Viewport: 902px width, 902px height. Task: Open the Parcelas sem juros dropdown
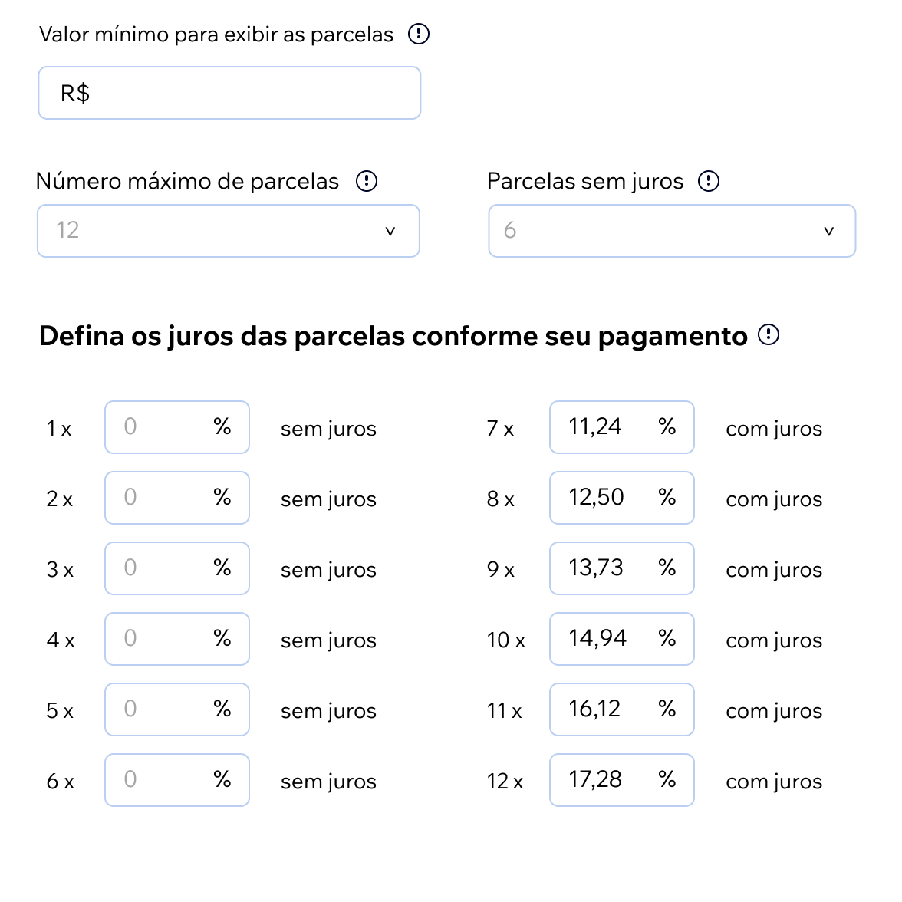(671, 230)
